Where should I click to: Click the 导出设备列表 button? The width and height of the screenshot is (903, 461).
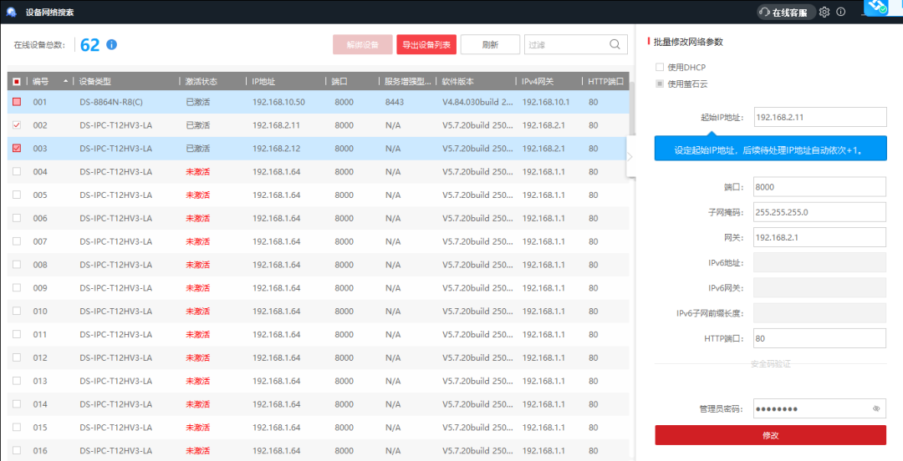coord(426,44)
